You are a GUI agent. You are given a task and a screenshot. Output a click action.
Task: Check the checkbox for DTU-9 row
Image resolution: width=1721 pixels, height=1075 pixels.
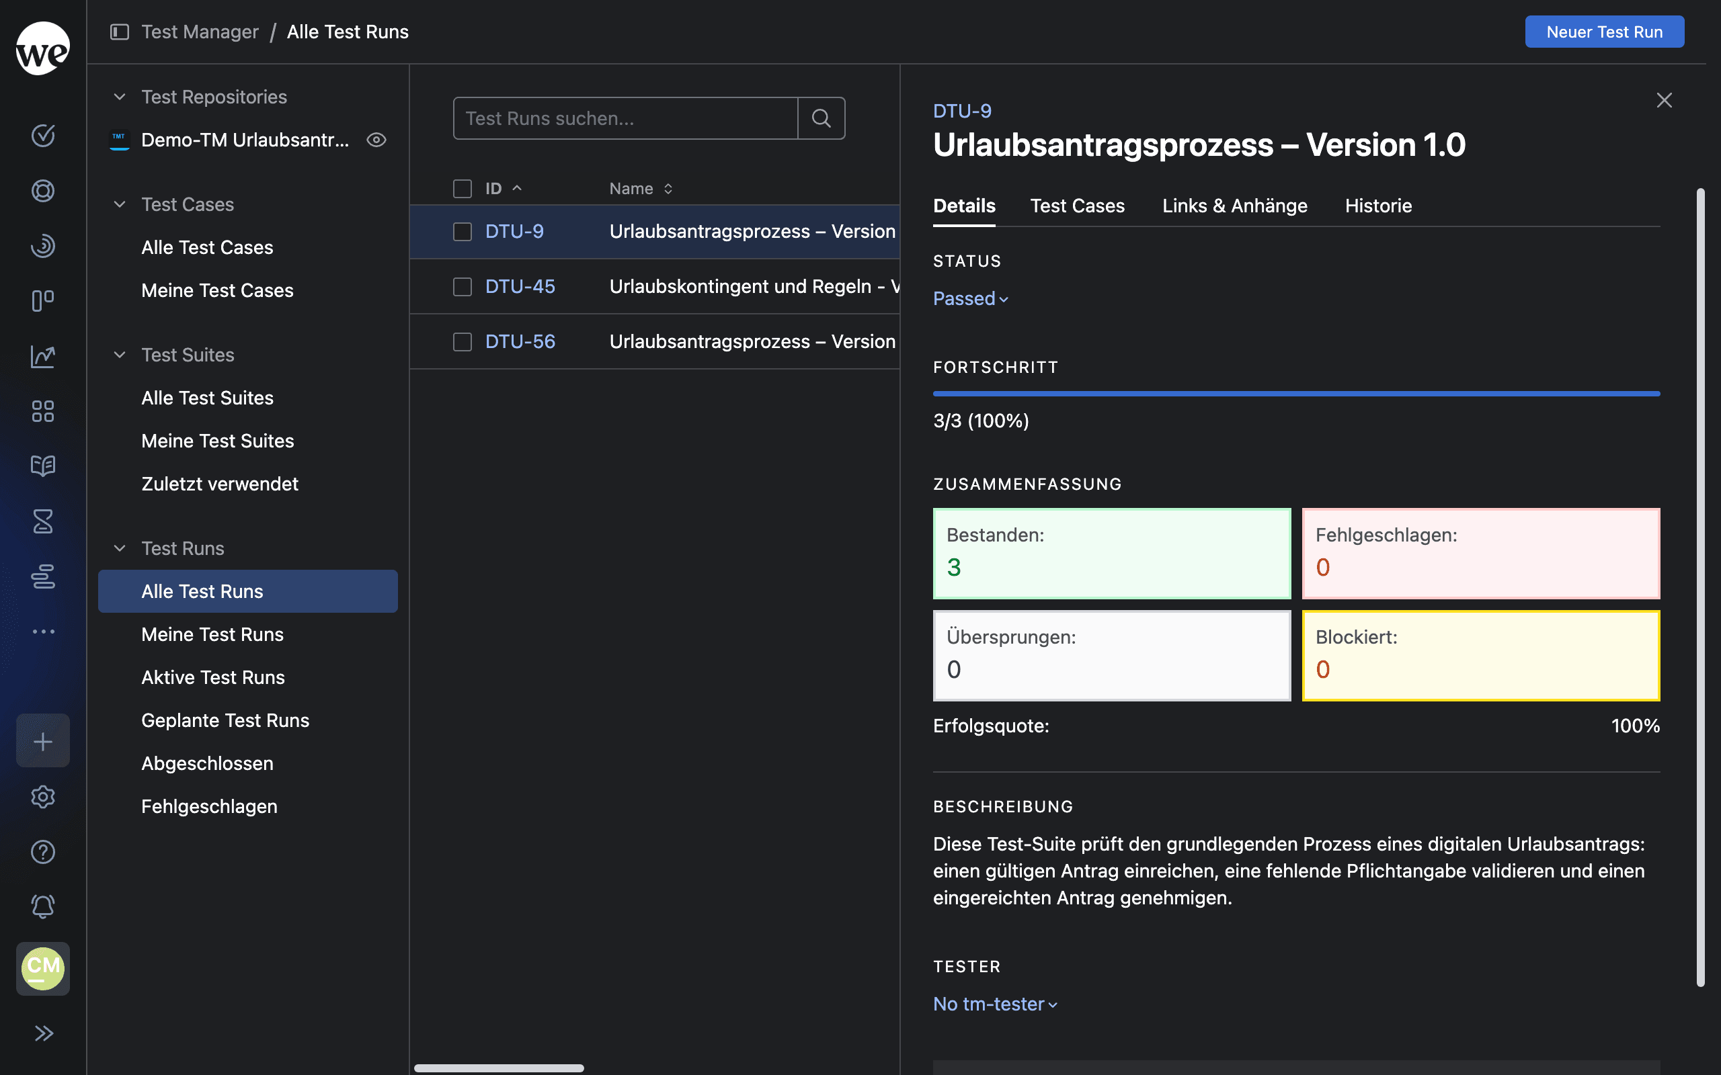click(463, 232)
